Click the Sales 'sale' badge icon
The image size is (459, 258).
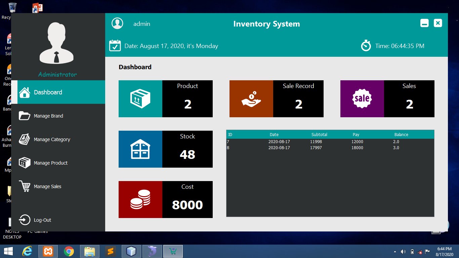coord(362,98)
